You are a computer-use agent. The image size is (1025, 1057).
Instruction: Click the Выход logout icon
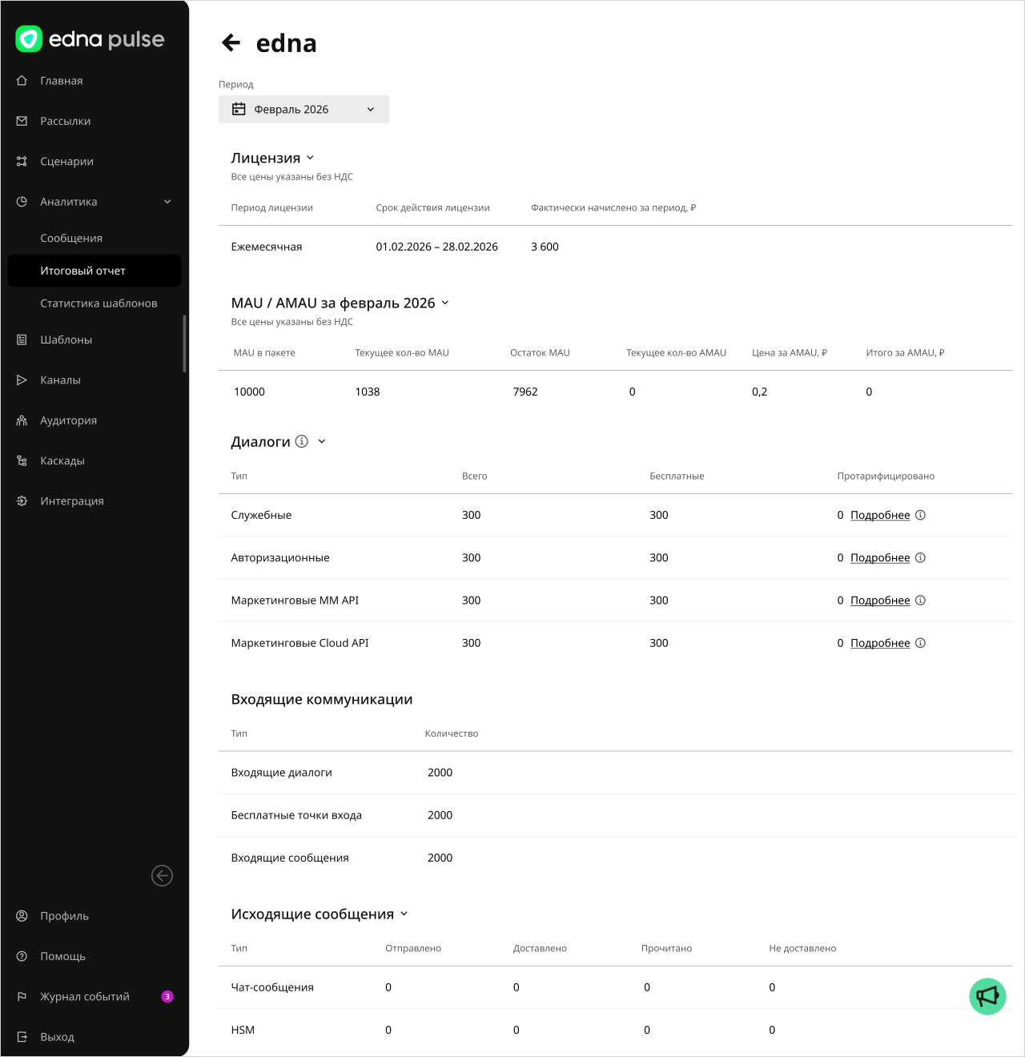click(22, 1037)
